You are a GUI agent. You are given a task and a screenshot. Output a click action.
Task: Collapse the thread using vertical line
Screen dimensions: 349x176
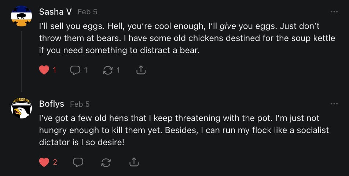pos(21,60)
